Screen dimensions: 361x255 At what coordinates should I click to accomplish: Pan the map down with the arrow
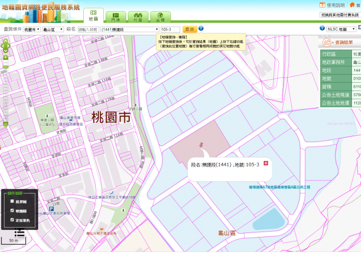pos(6,51)
